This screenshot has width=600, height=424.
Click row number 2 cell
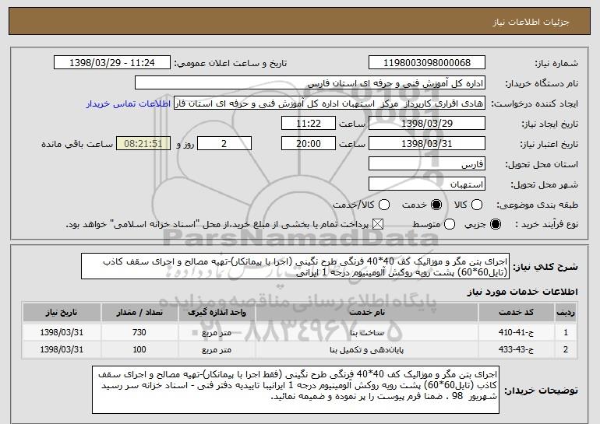click(566, 349)
